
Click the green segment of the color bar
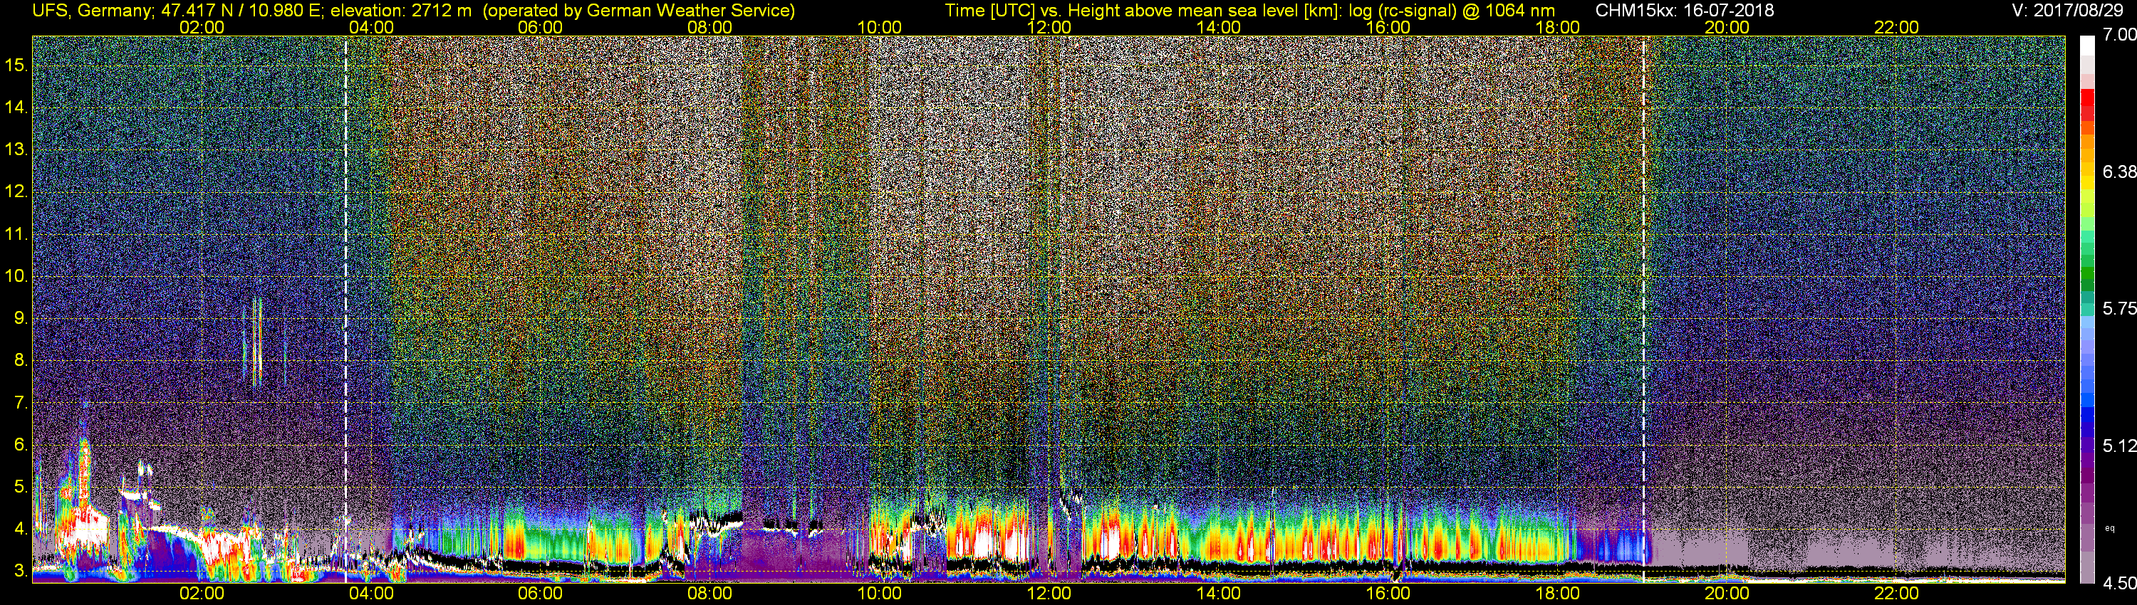click(2087, 273)
